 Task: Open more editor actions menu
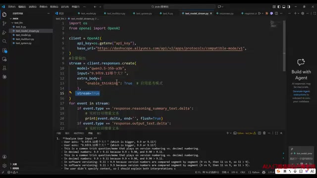[x=281, y=13]
